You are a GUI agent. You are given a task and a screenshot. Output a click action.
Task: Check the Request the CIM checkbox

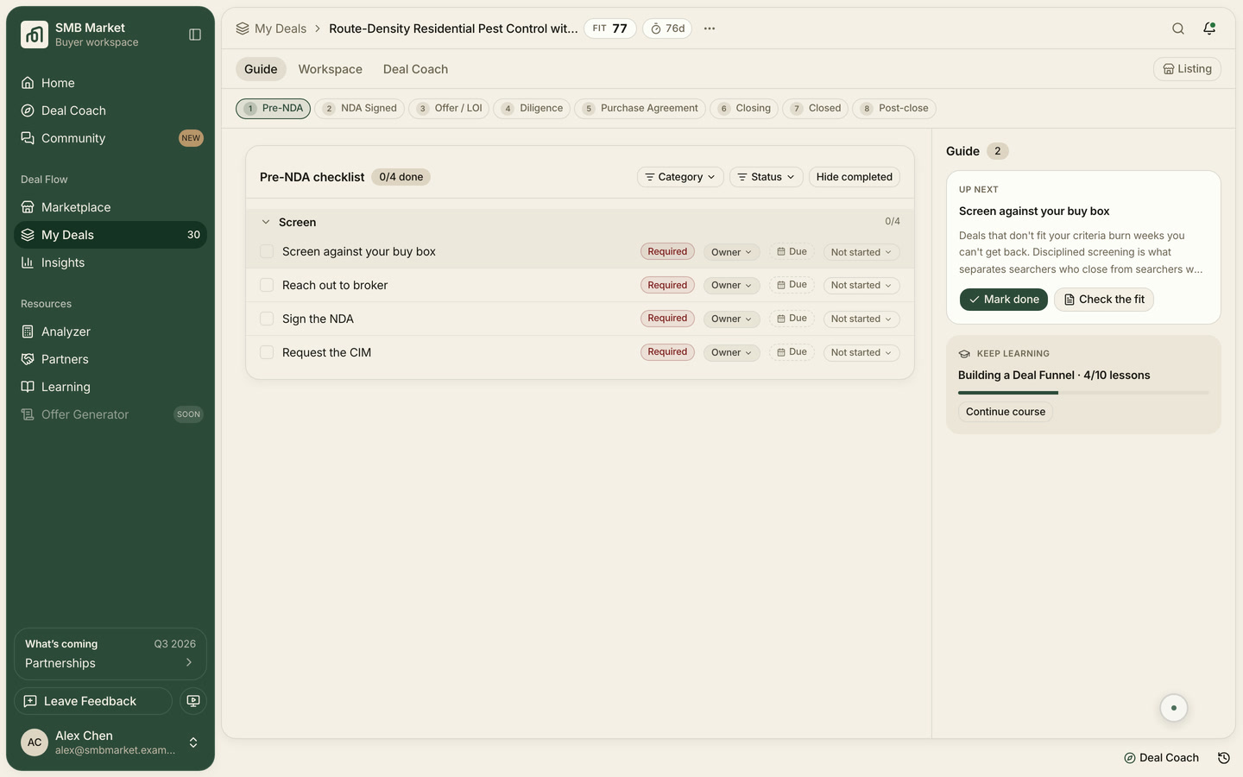pos(267,352)
